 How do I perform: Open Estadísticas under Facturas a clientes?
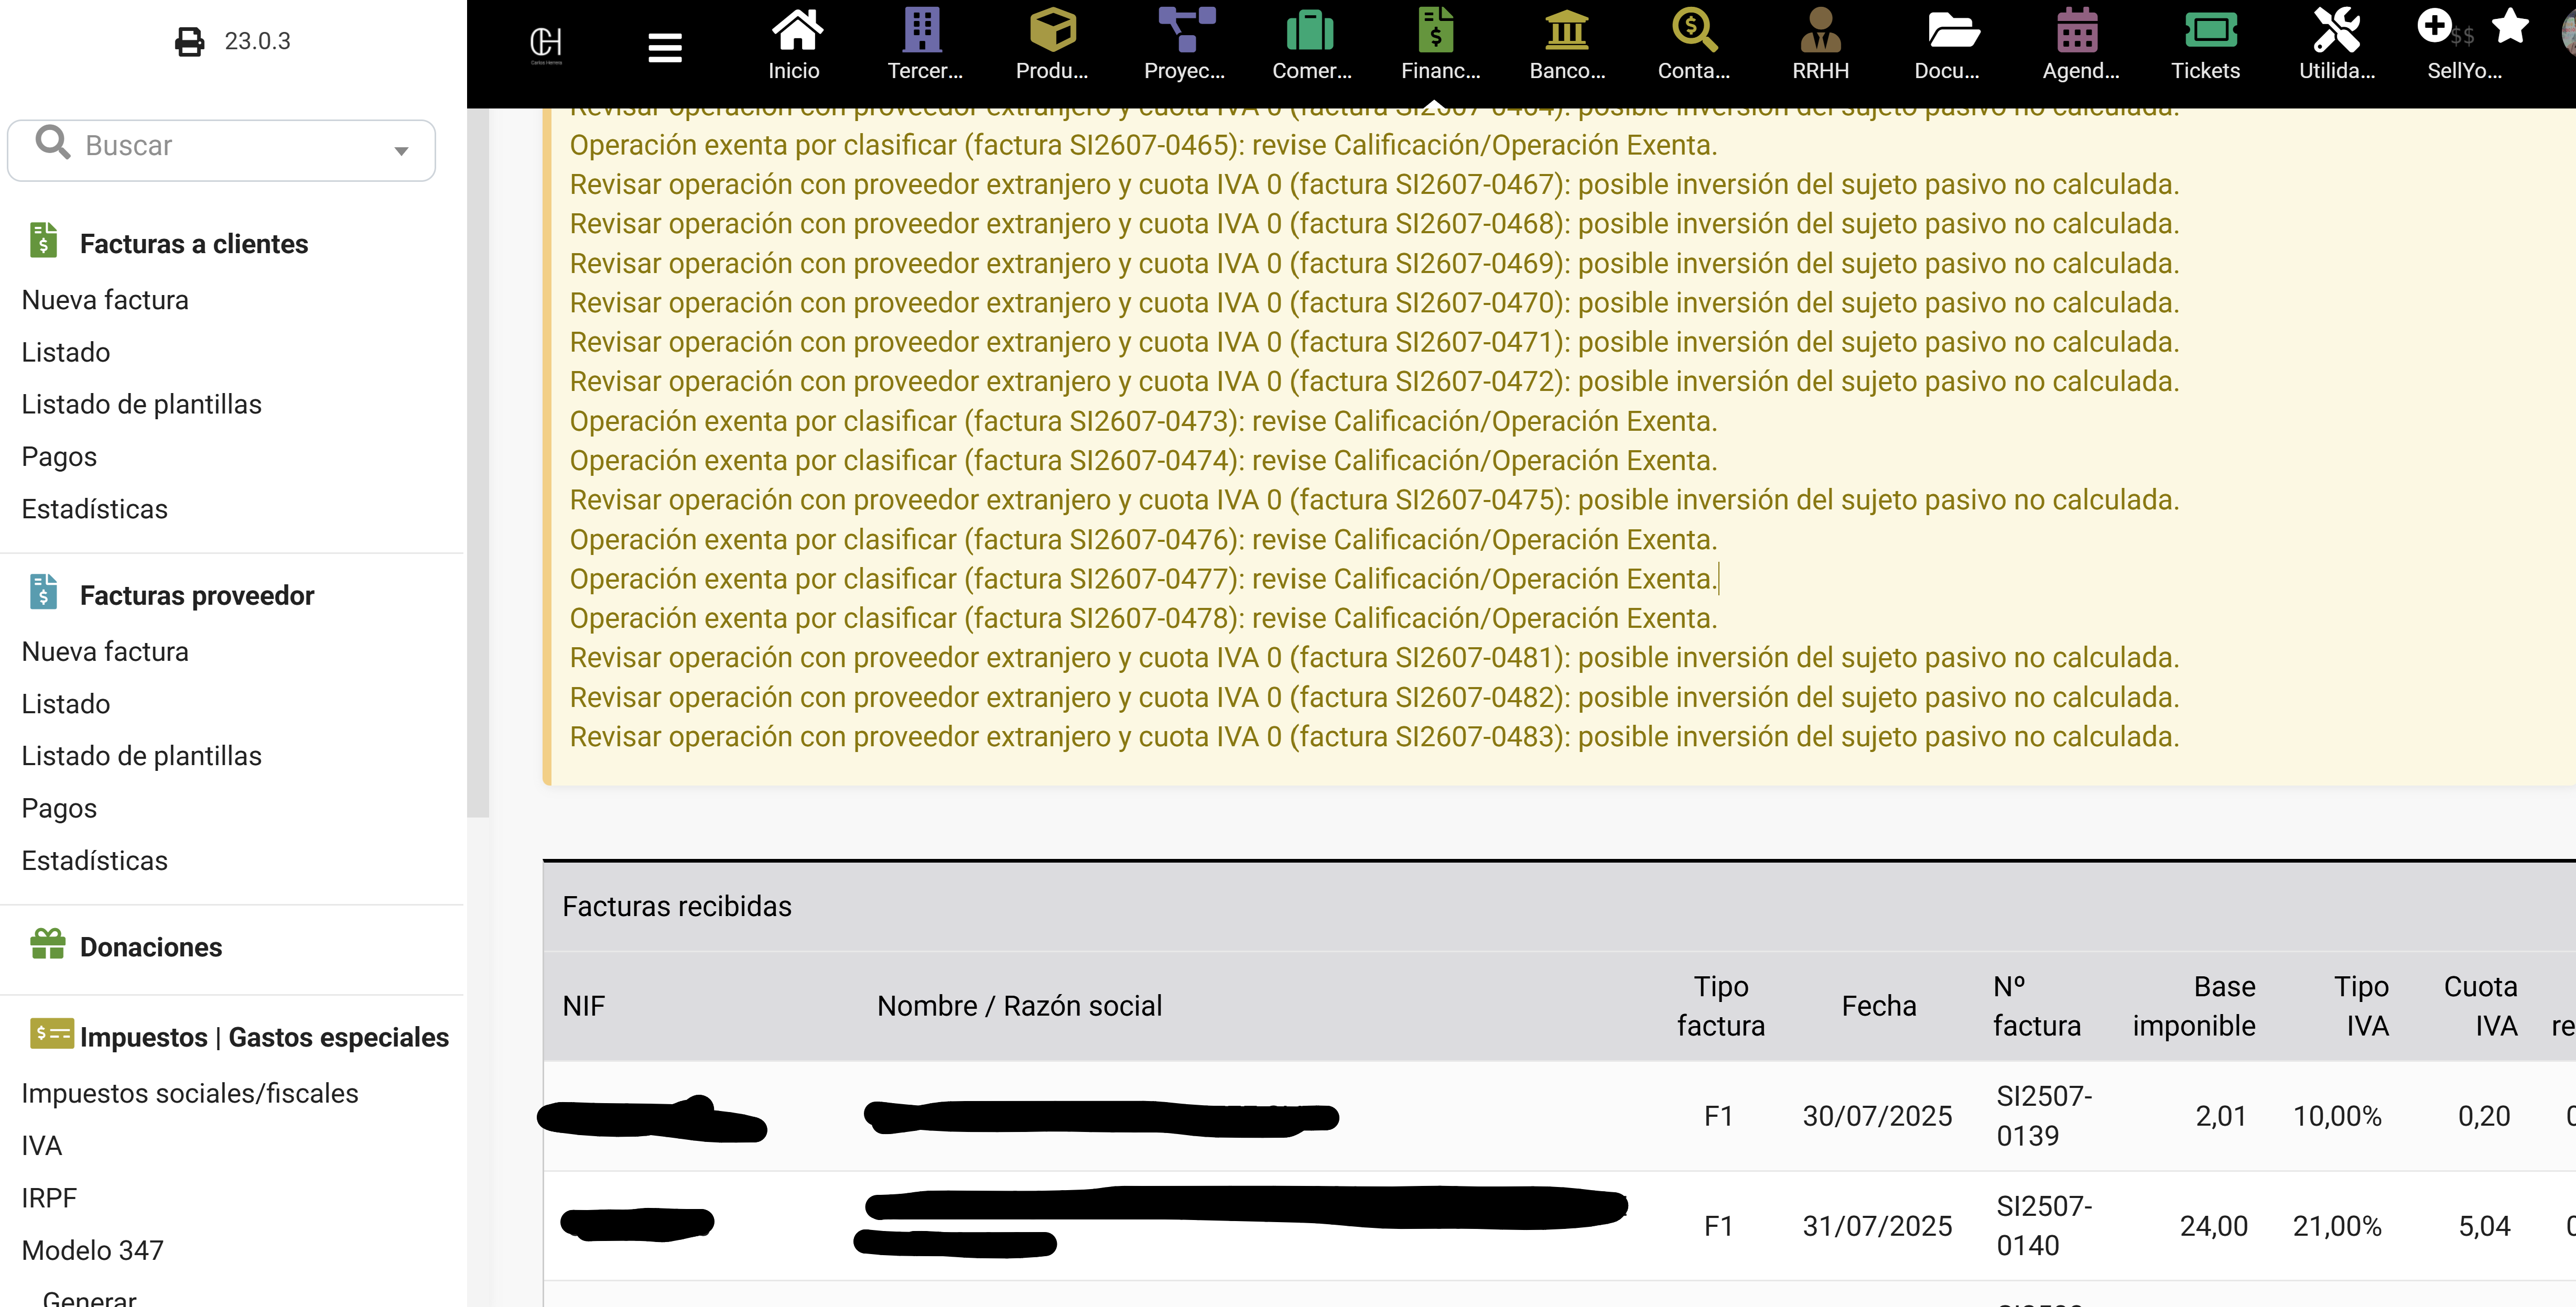pyautogui.click(x=95, y=509)
